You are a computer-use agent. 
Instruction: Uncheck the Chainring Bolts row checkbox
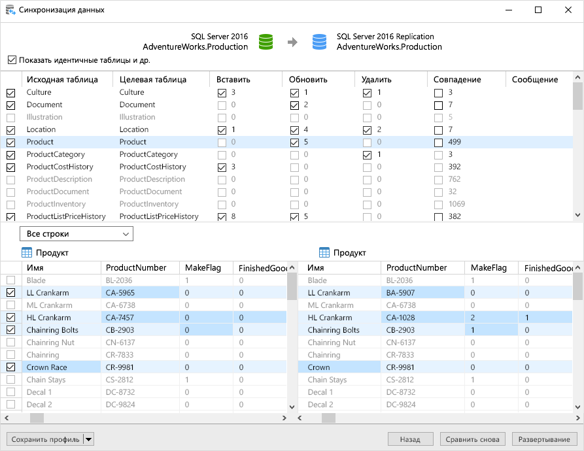[x=11, y=329]
